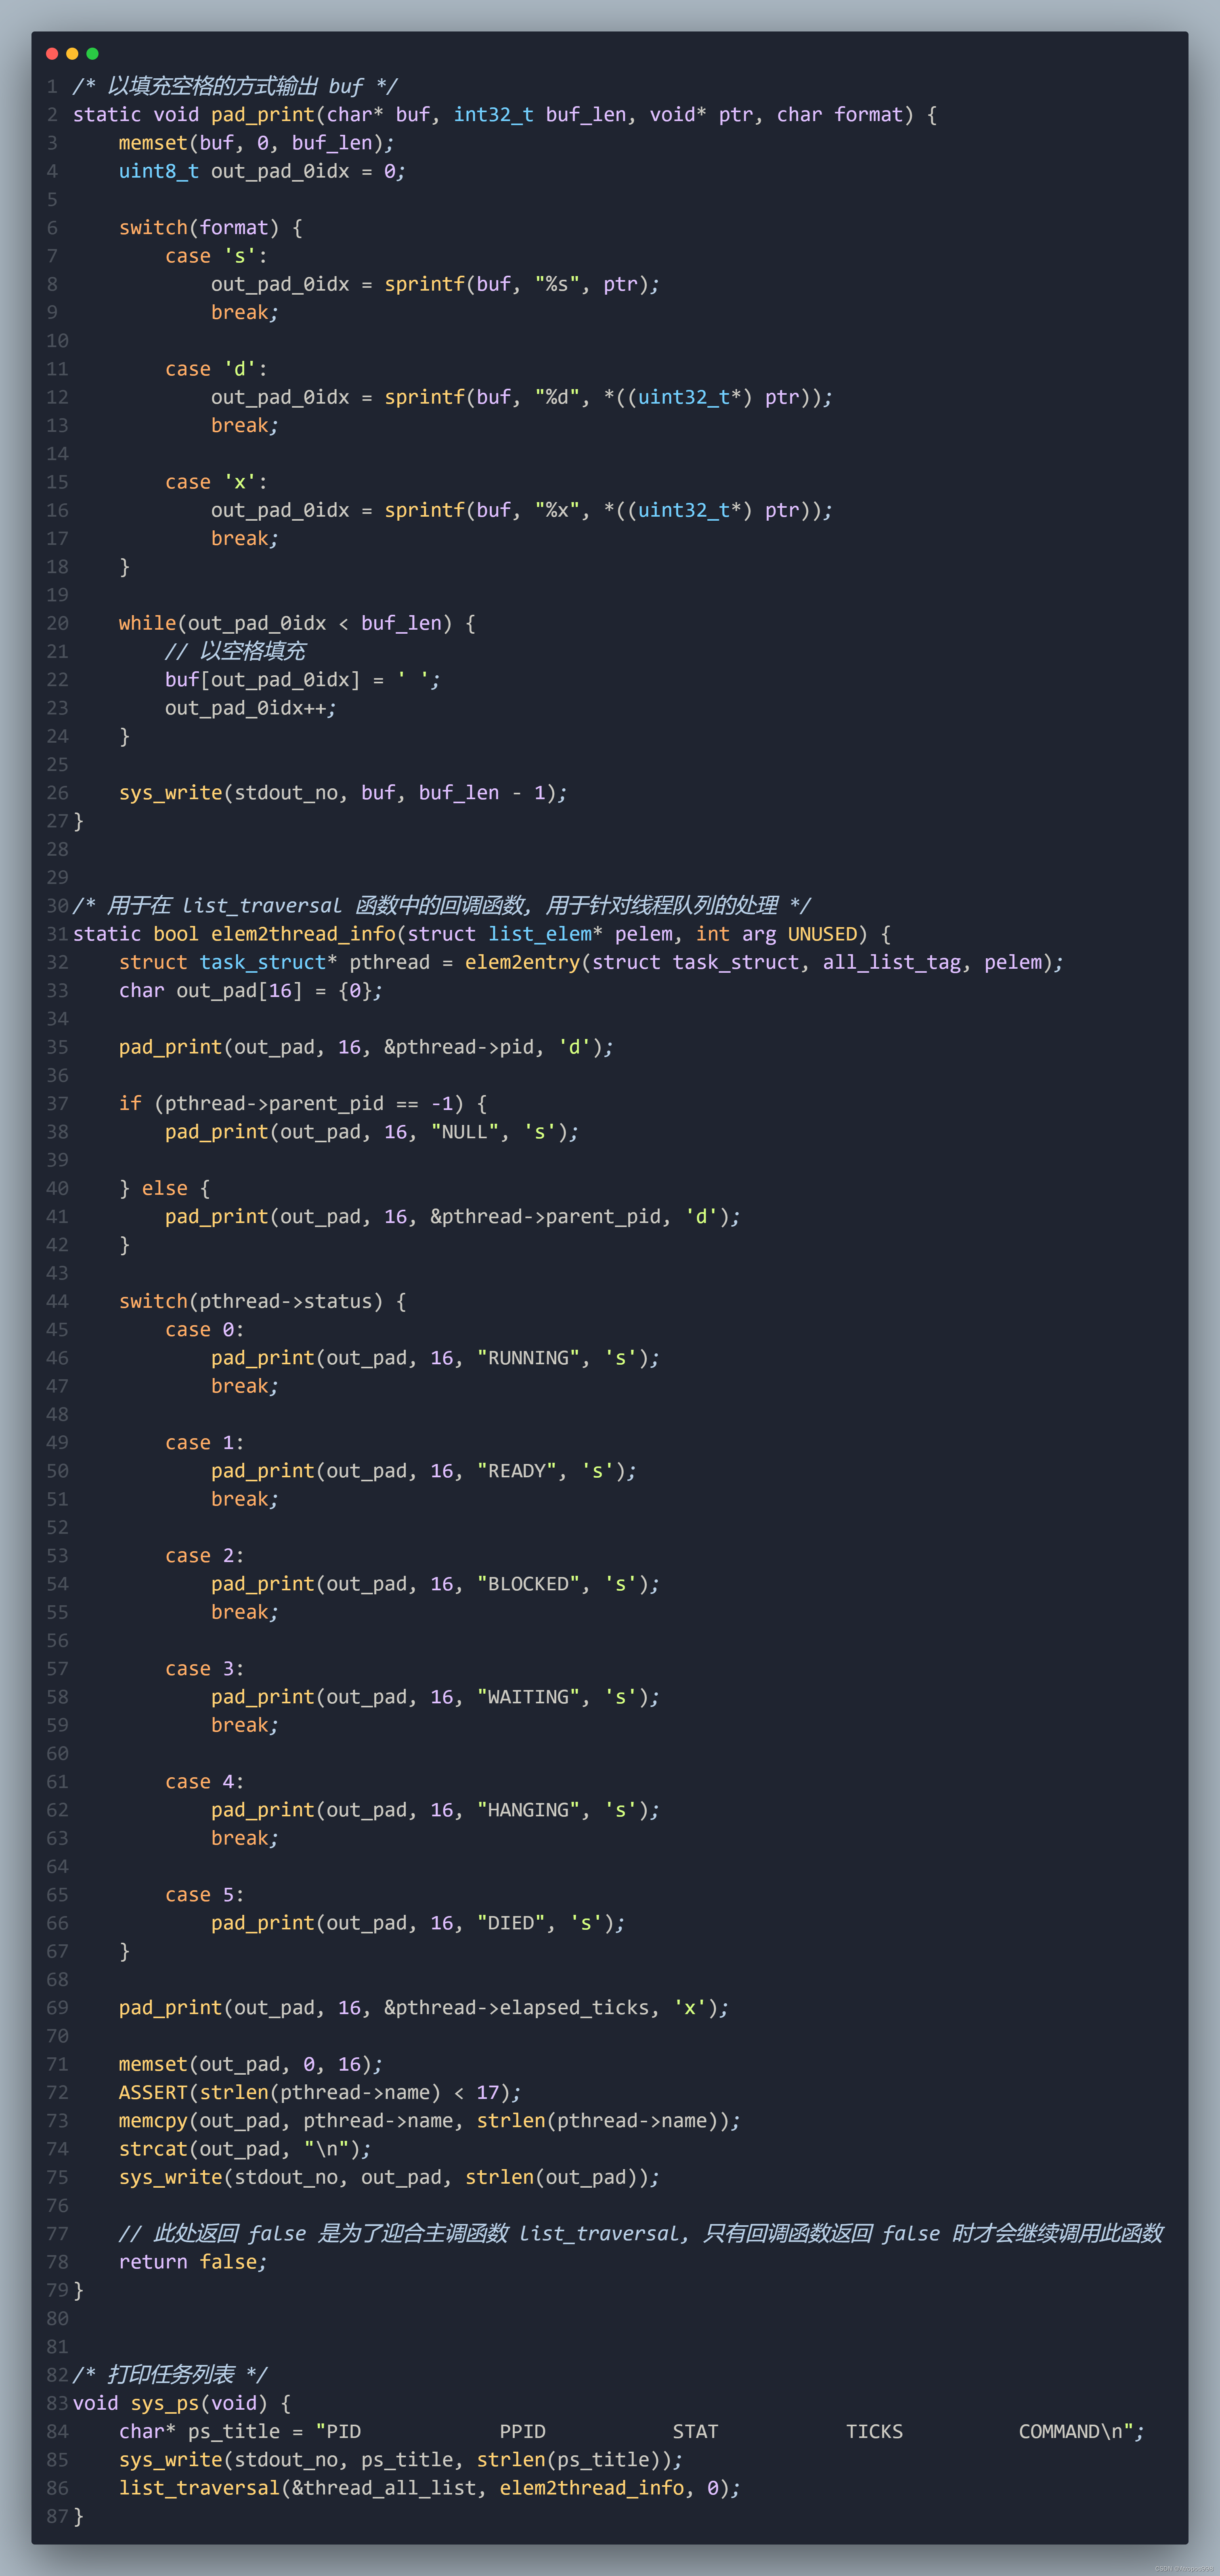This screenshot has height=2576, width=1220.
Task: Click "return false;" on line 78
Action: 193,2262
